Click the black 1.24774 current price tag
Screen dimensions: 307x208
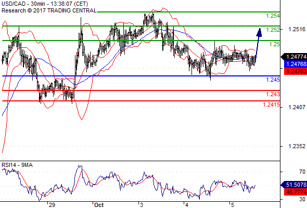[294, 57]
